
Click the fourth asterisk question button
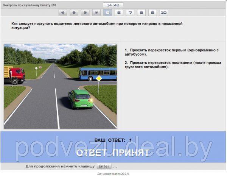tap(96, 12)
